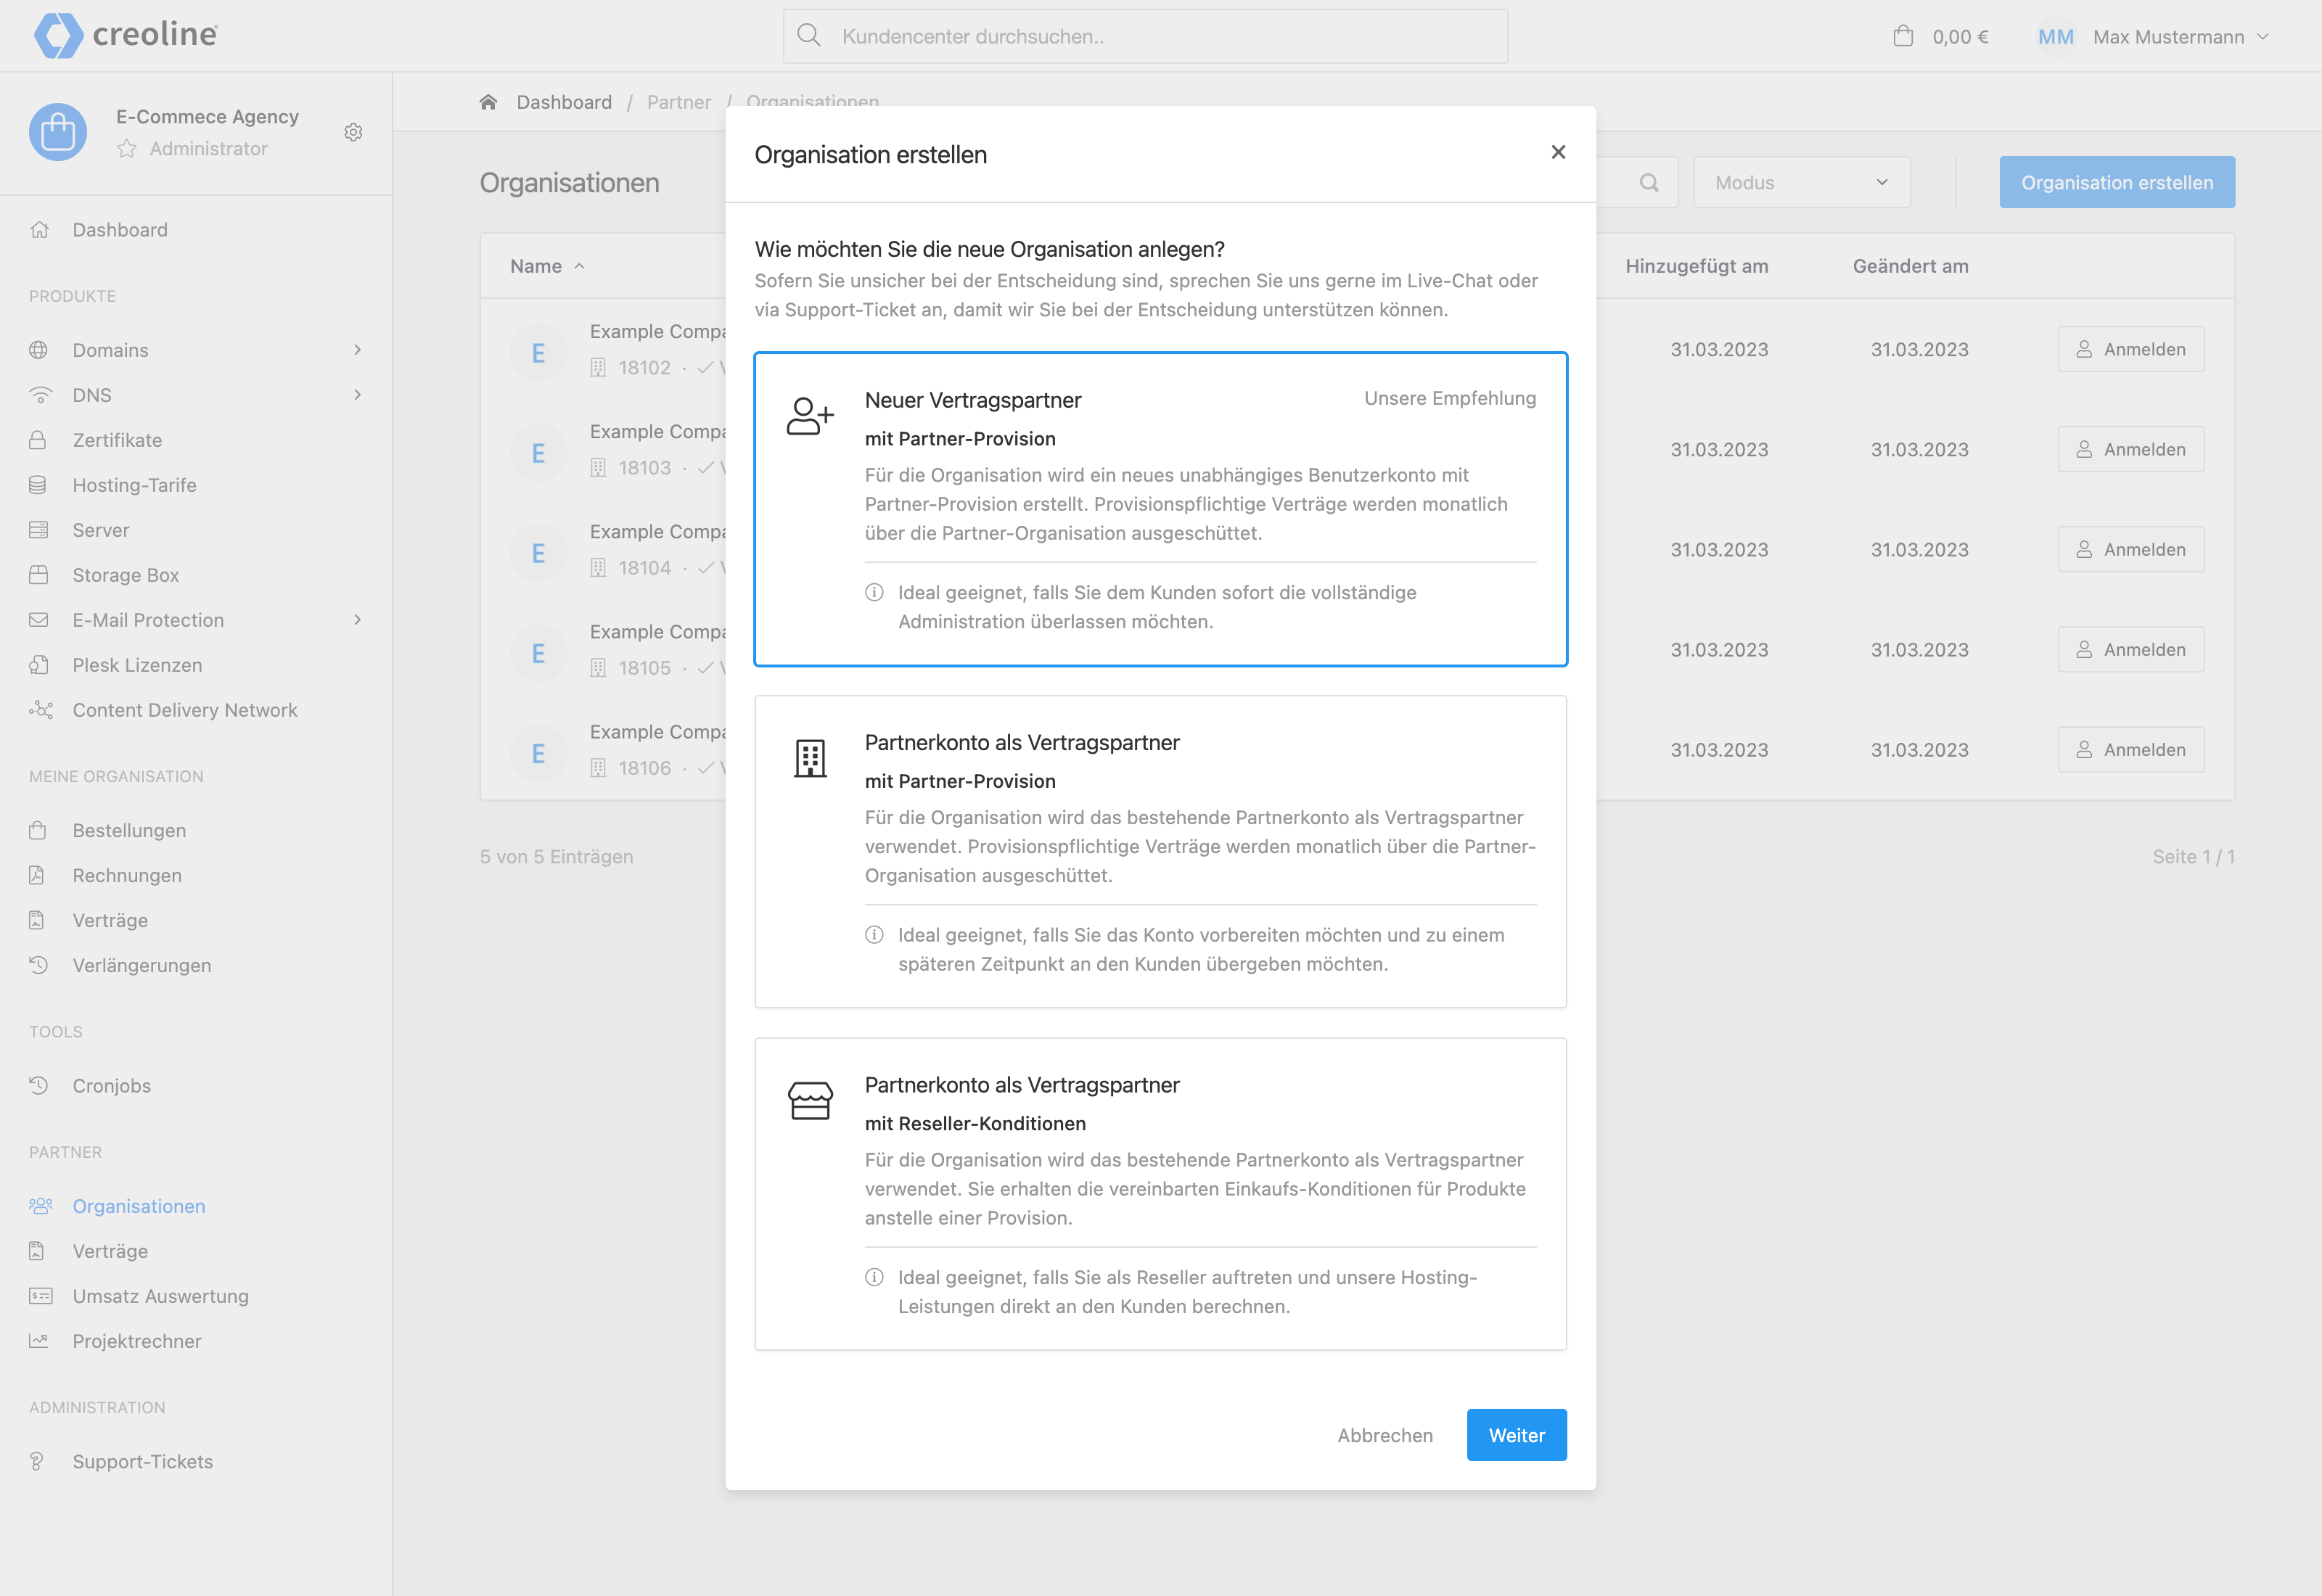Click the cart total '0,00 €'
The image size is (2322, 1596).
1960,37
